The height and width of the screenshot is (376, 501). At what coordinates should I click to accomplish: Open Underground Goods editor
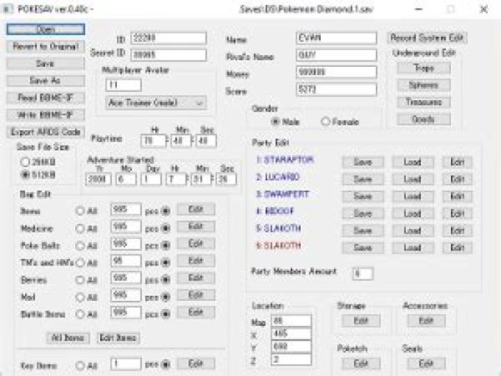coord(424,120)
